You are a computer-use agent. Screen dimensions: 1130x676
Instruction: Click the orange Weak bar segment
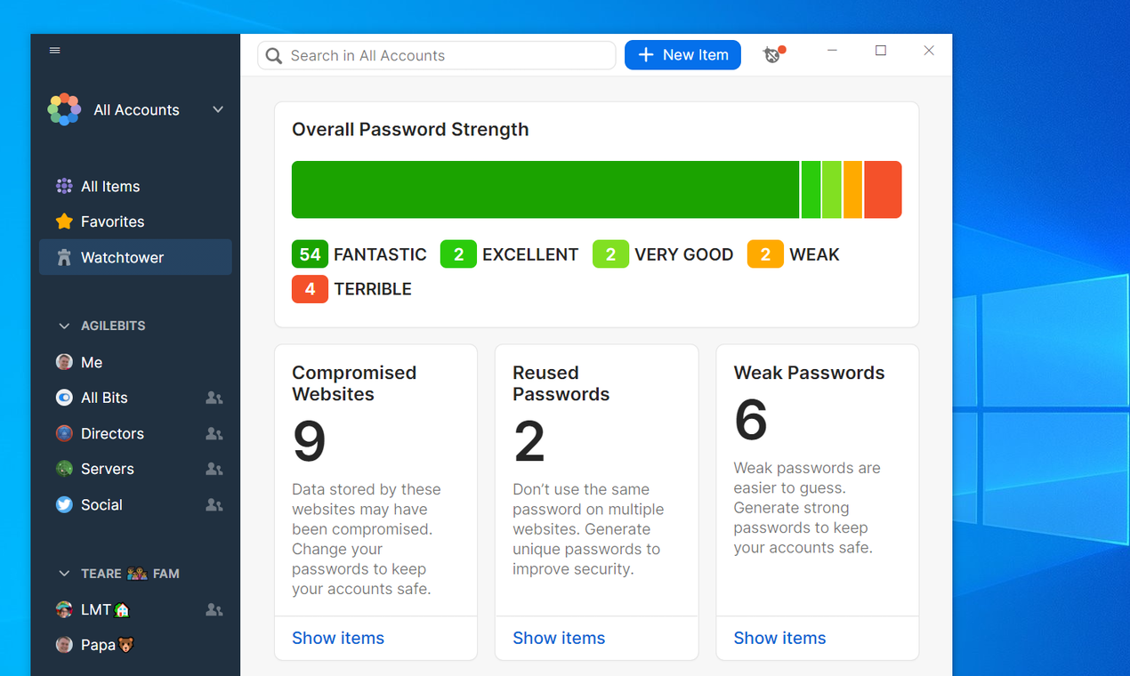tap(852, 189)
